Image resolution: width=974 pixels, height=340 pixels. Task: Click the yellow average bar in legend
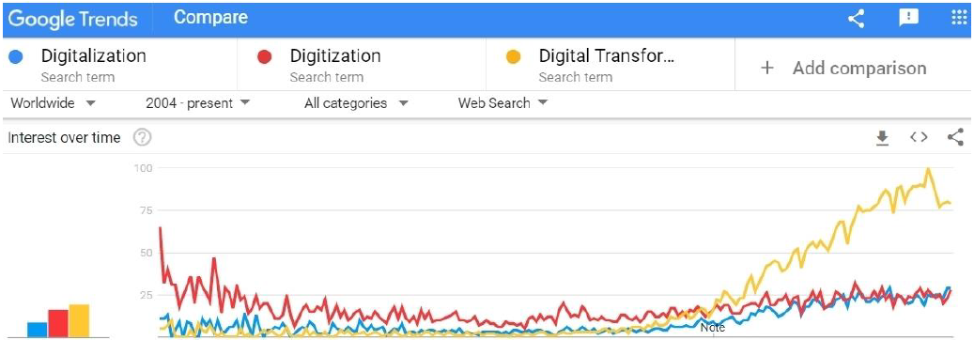coord(80,320)
